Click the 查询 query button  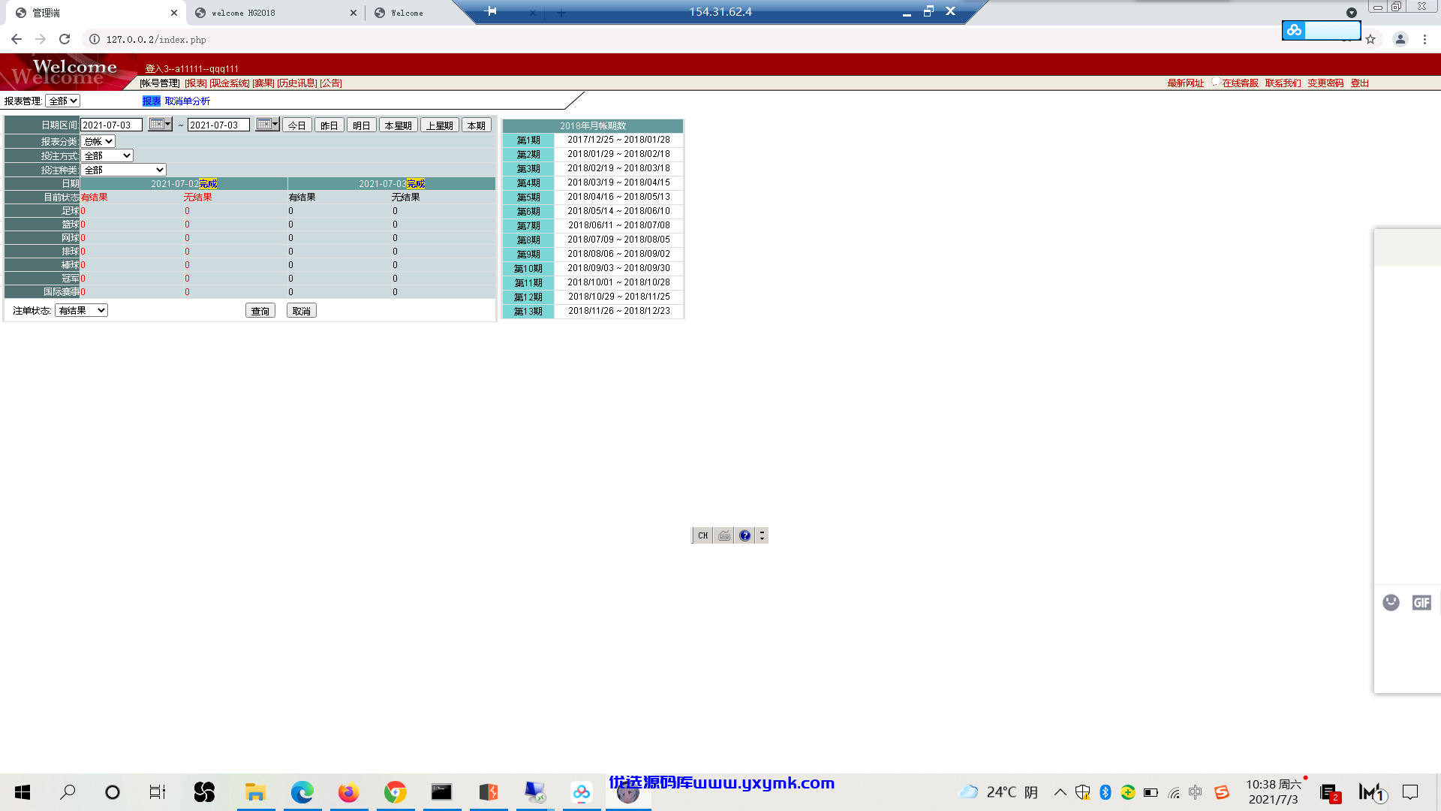[260, 311]
